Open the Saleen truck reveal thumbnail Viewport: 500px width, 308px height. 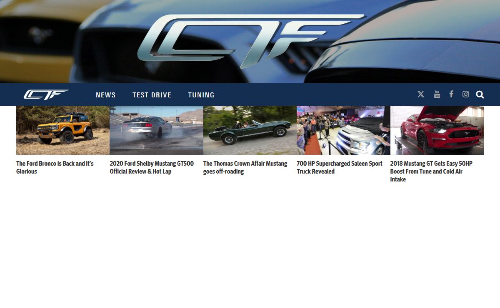click(x=343, y=130)
